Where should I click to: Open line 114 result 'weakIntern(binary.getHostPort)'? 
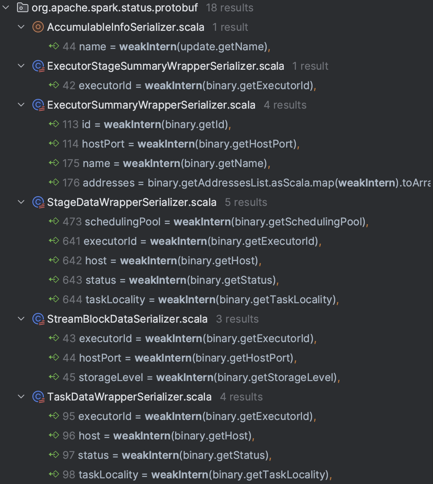[x=191, y=144]
